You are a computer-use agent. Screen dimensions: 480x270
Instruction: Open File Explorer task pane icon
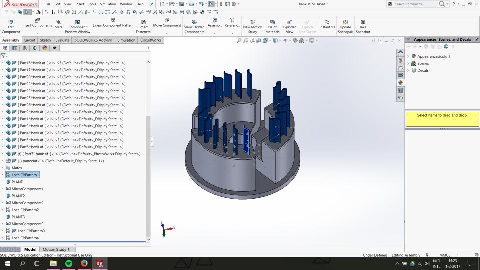pos(400,68)
